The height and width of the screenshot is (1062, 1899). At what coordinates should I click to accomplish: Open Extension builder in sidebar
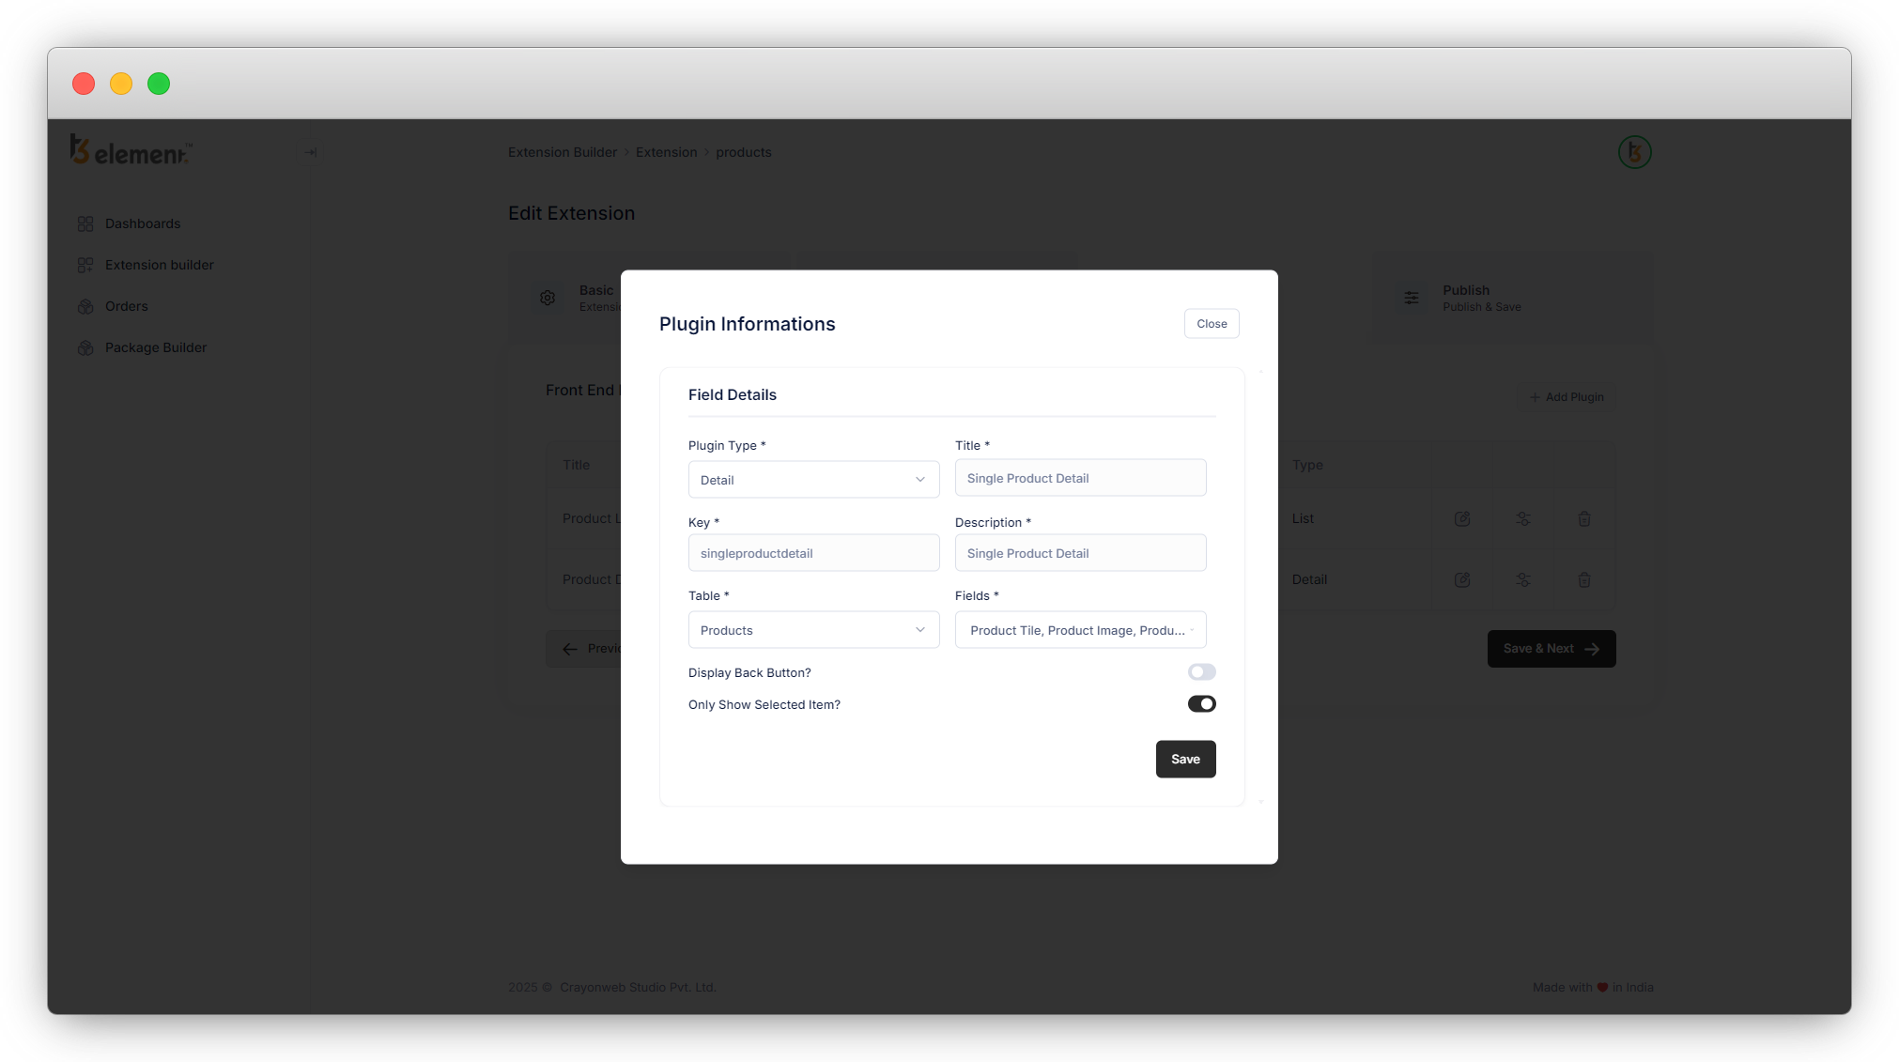coord(159,265)
